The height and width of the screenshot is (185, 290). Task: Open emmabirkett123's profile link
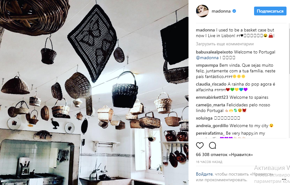pyautogui.click(x=212, y=97)
